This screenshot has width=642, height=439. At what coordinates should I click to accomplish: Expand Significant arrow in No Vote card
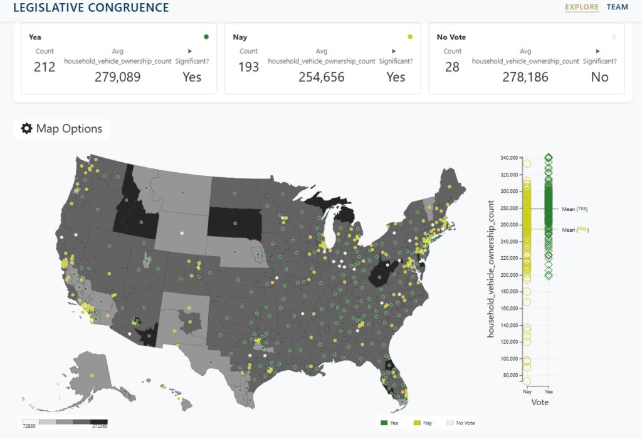pos(597,51)
